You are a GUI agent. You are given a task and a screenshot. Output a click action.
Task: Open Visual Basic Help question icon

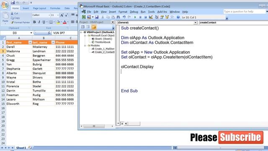click(x=178, y=17)
